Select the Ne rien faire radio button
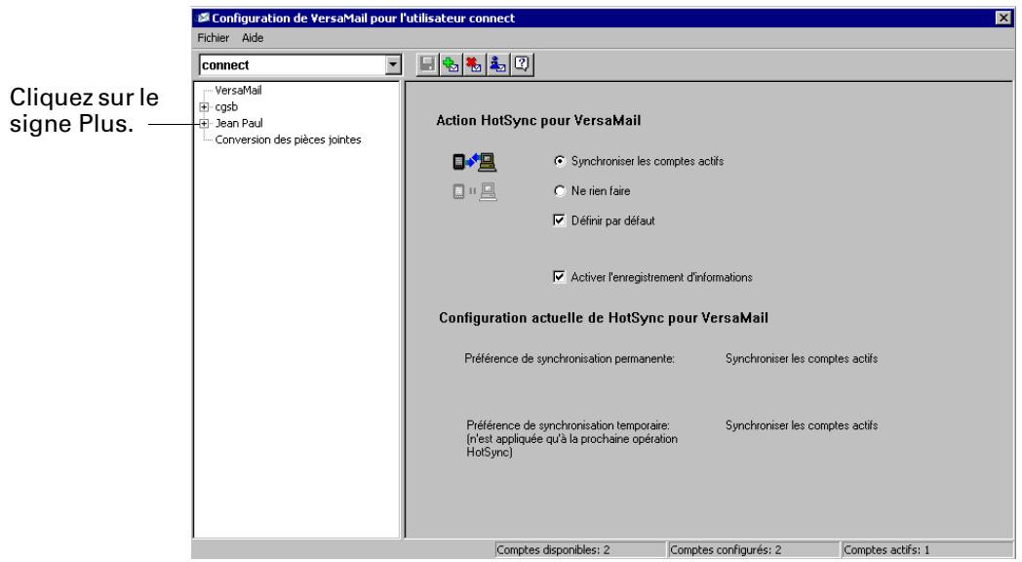 tap(559, 191)
